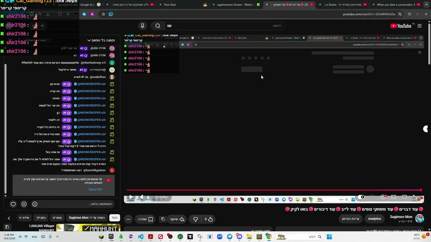Dislike the video with the thumbs-down
This screenshot has width=431, height=242.
click(195, 219)
